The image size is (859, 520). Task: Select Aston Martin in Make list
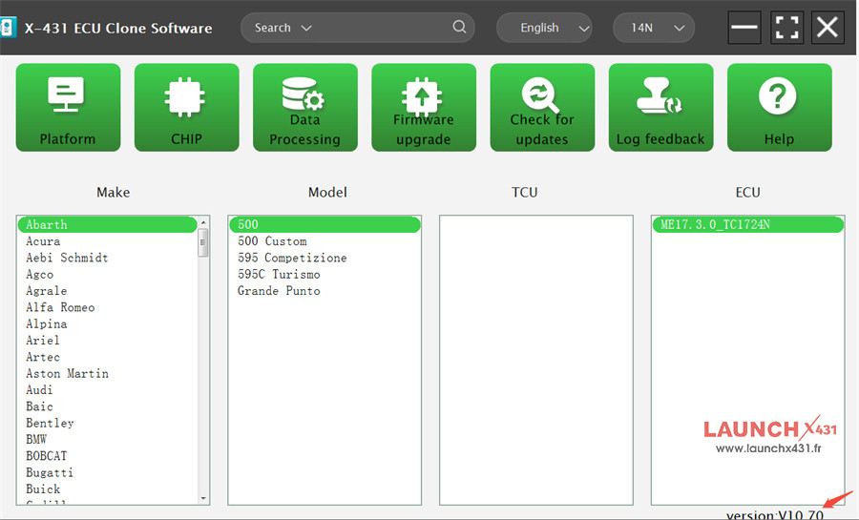[x=107, y=373]
